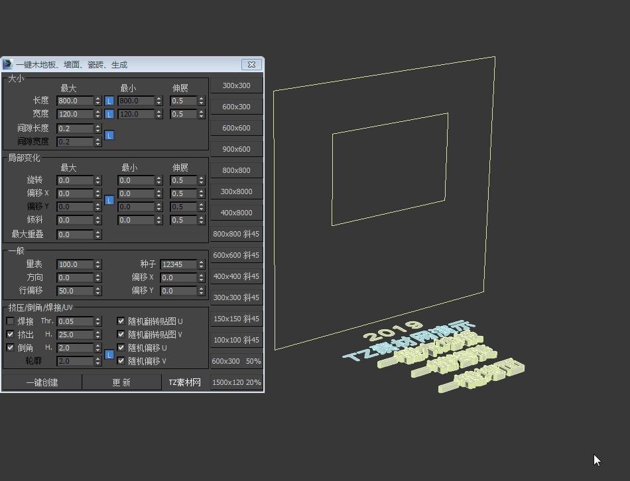This screenshot has width=630, height=481.
Task: Click the 更新 update button
Action: 122,382
